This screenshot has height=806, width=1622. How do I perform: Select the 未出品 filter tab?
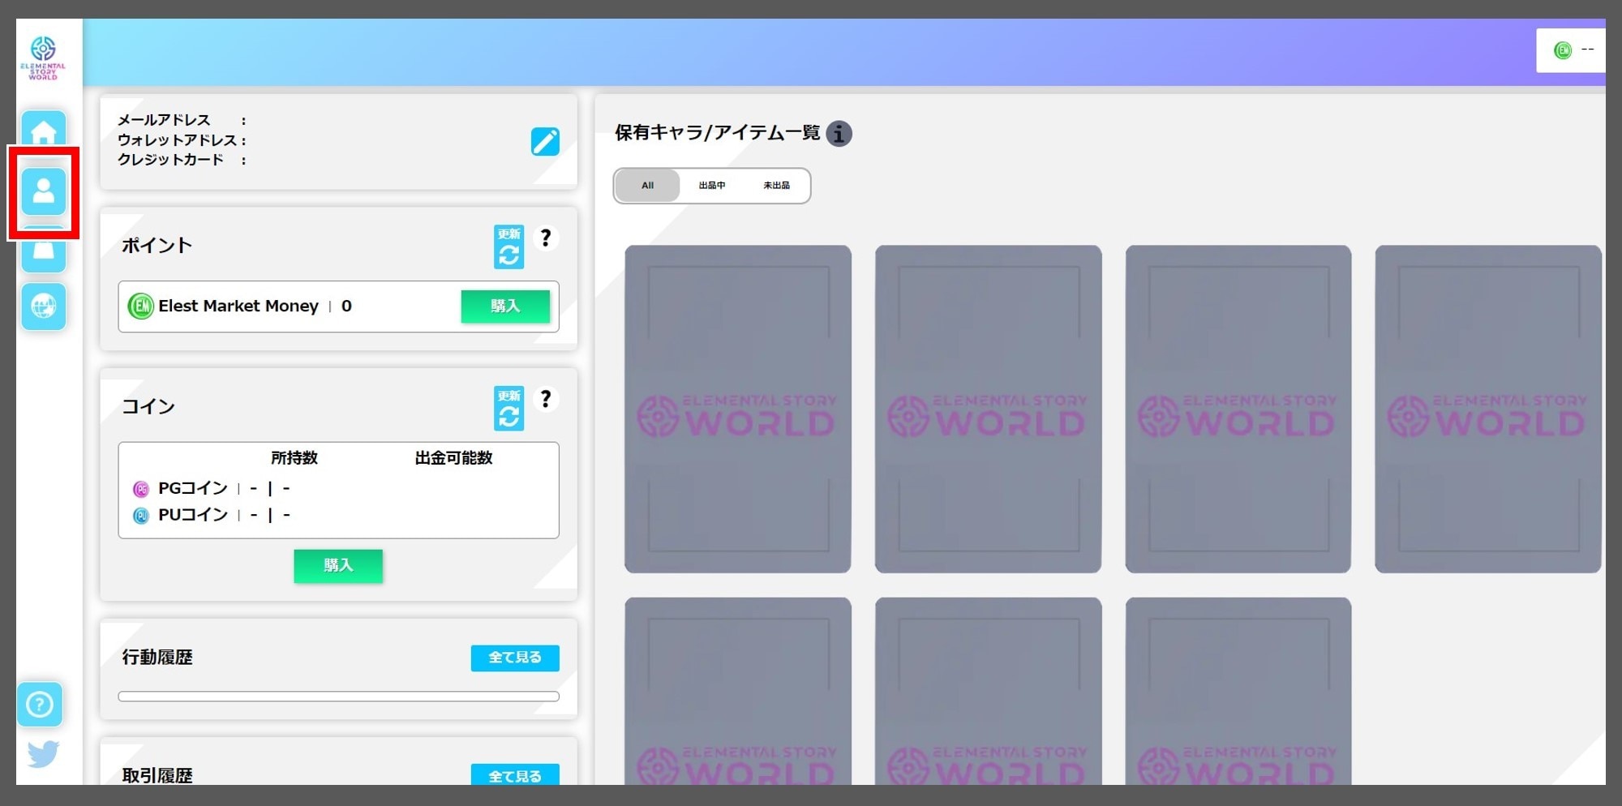tap(776, 186)
